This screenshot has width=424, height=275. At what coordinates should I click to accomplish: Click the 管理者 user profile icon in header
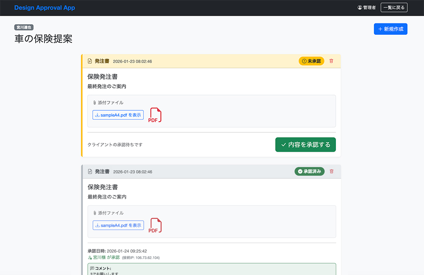[360, 7]
